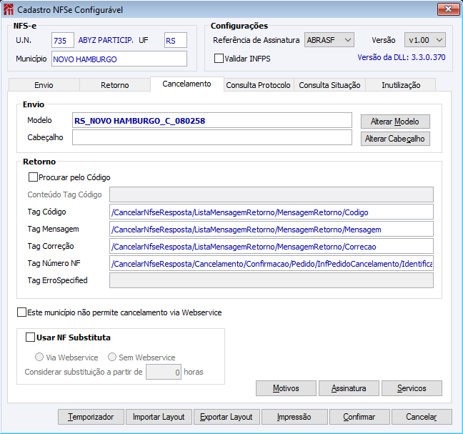463x434 pixels.
Task: Click the ABYZ PARTICIP. name text
Action: (x=106, y=40)
